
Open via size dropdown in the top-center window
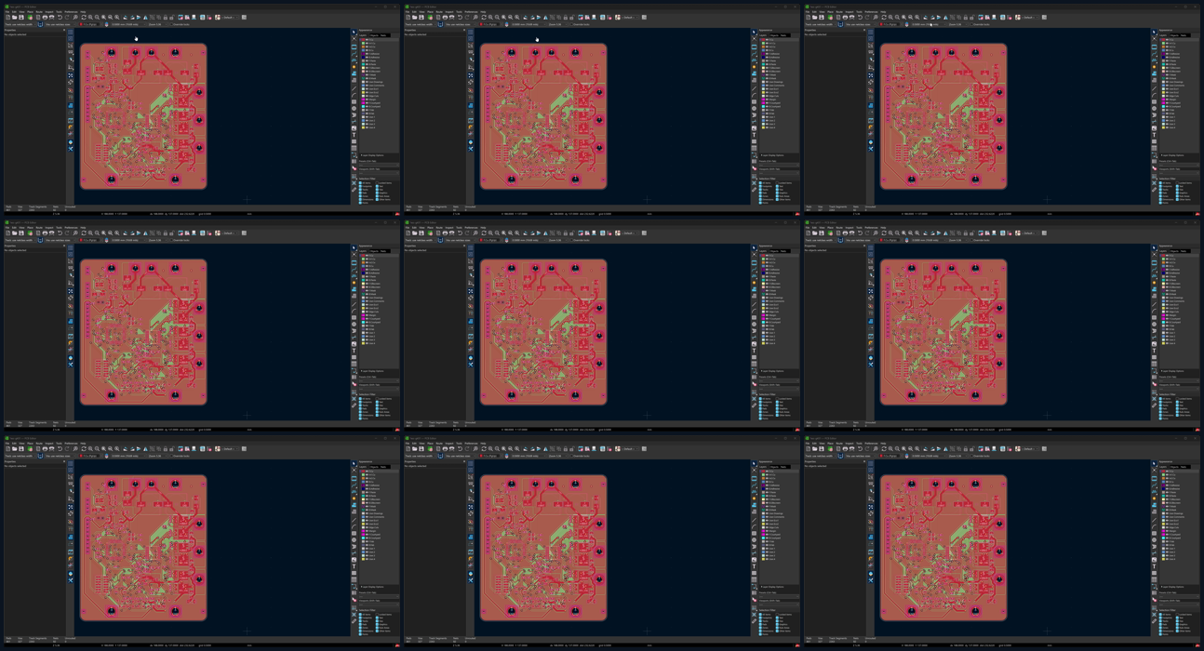(461, 24)
